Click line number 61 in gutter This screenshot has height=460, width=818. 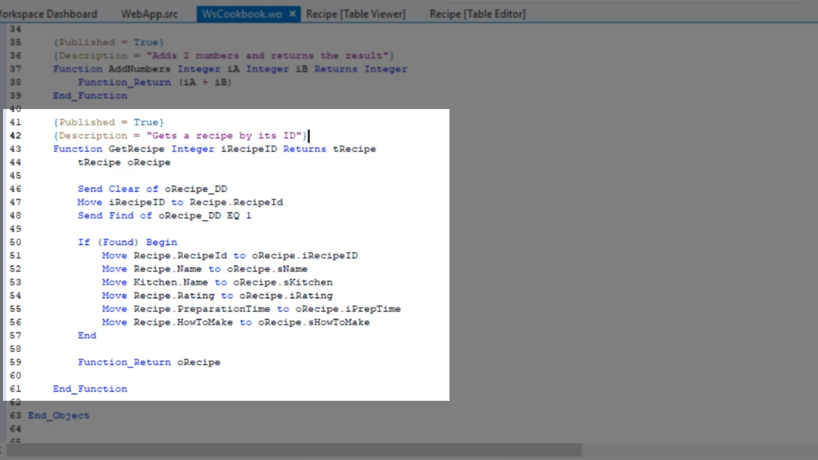point(15,389)
